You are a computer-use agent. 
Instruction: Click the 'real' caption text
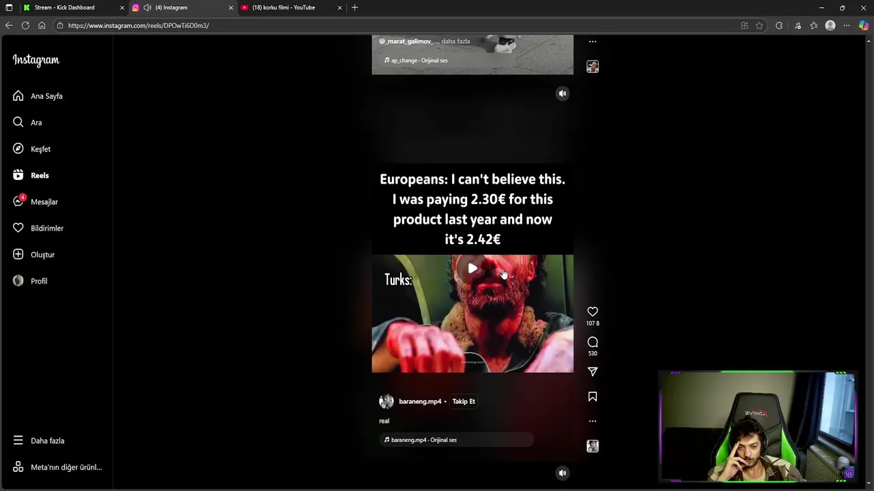click(x=384, y=421)
